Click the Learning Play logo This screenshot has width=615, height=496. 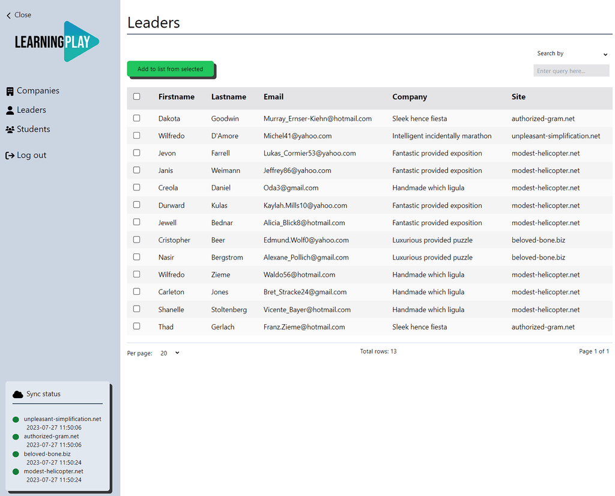[x=57, y=41]
